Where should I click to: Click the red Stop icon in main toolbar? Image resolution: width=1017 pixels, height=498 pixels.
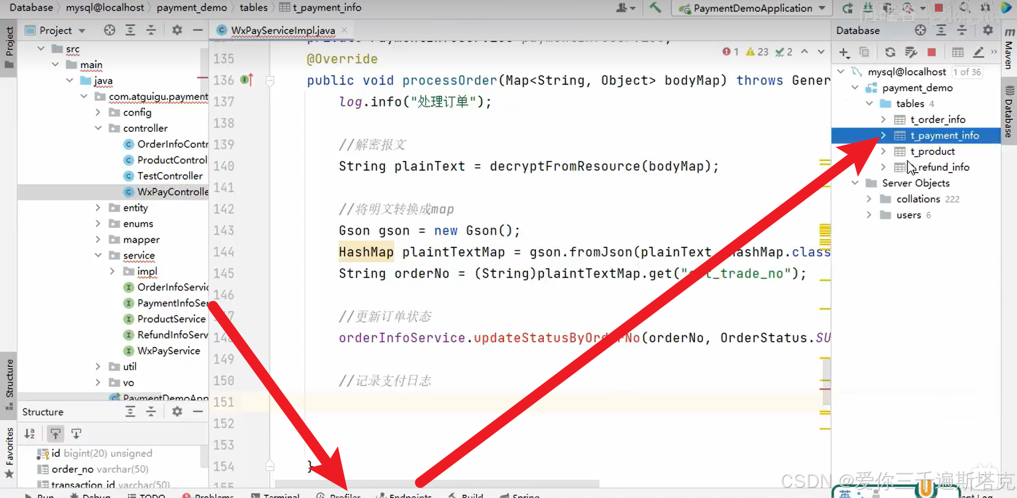pyautogui.click(x=939, y=8)
